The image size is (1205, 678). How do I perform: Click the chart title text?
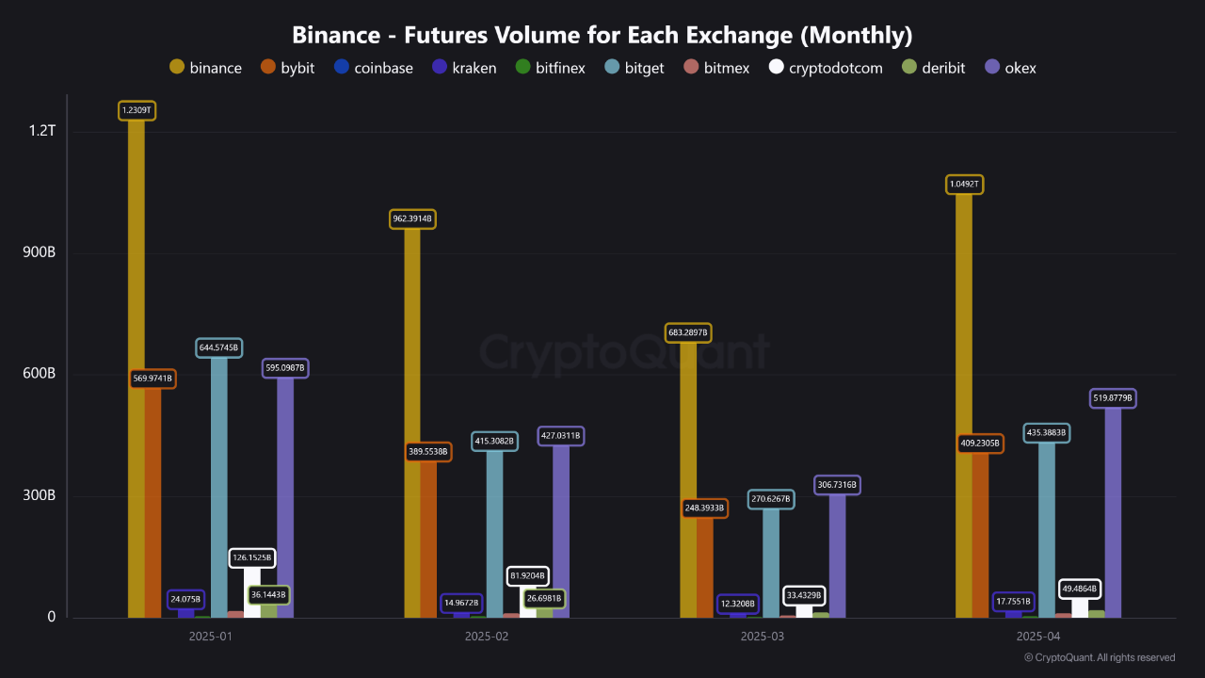pos(602,36)
